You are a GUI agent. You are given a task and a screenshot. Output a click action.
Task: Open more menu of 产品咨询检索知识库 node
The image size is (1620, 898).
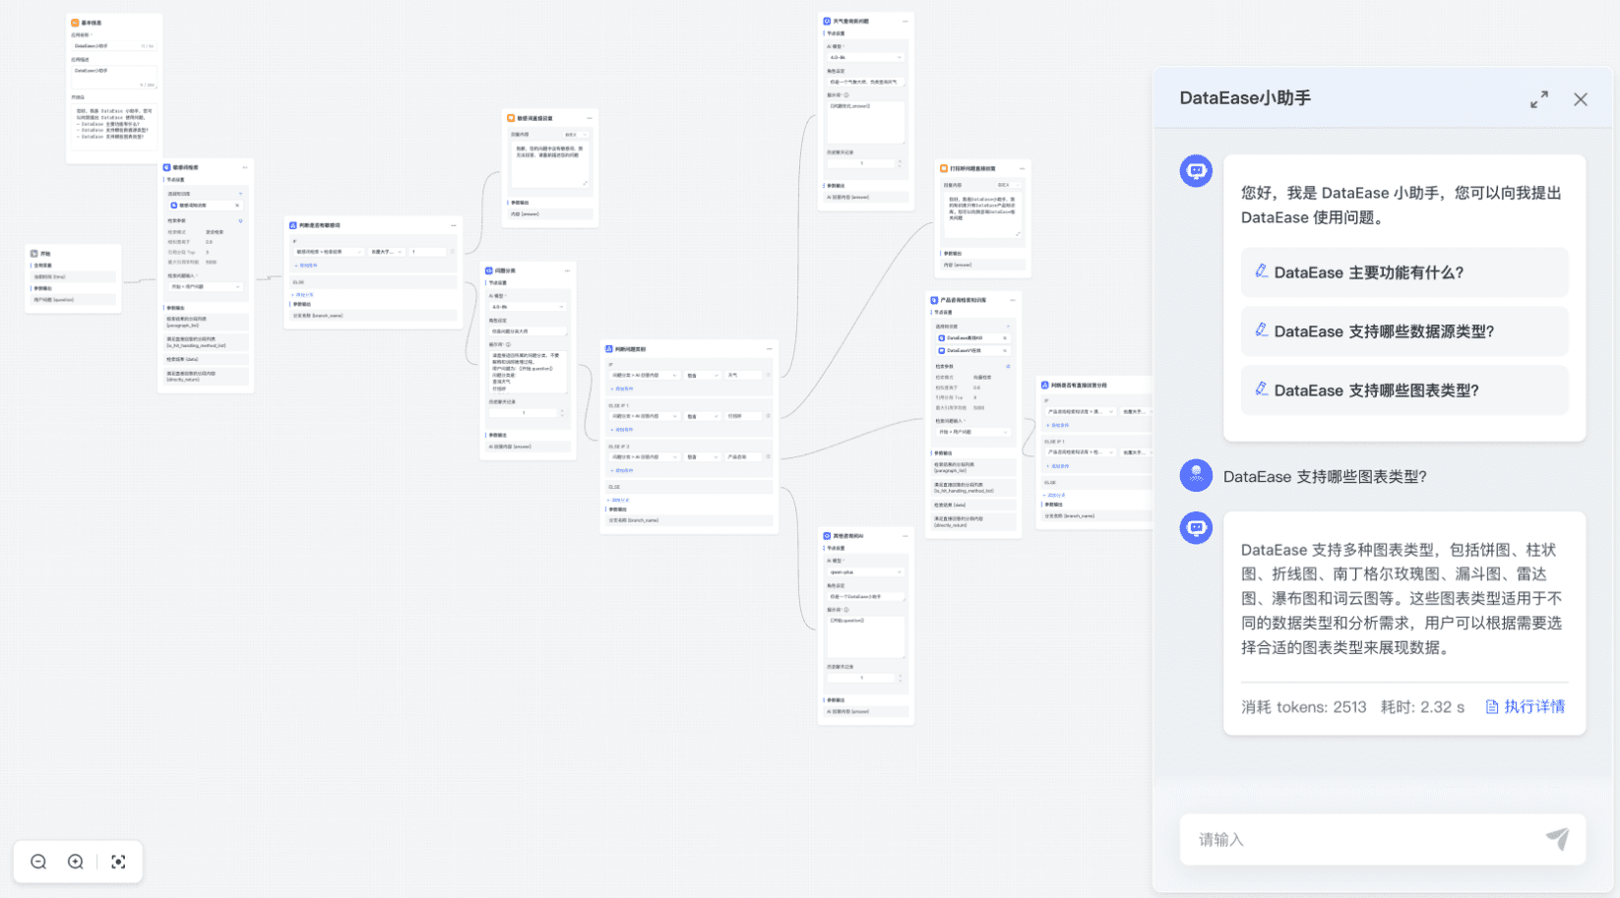pos(1013,300)
